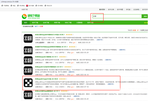Image resolution: width=148 pixels, height=101 pixels.
Task: Open title 欧意交易所app软件最新官方手机版 v6.86.1
Action: pos(50,34)
